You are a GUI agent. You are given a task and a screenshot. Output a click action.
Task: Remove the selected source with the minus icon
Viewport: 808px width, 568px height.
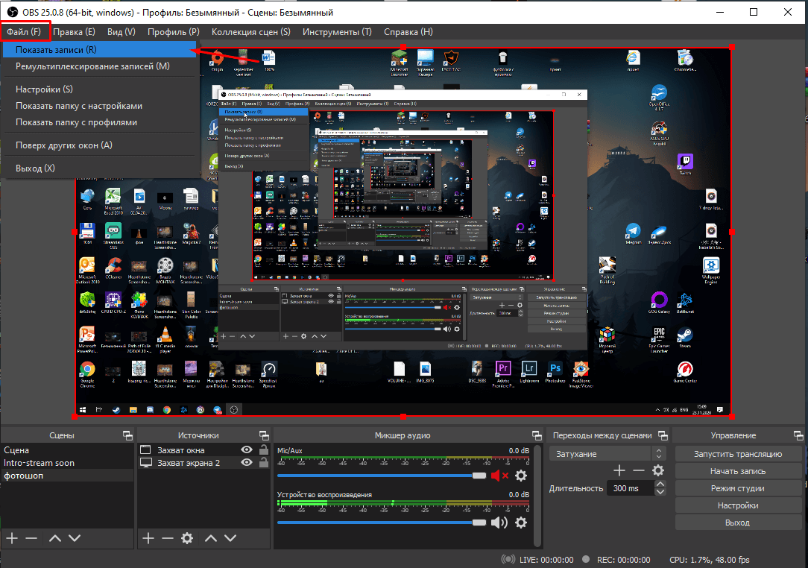point(168,538)
